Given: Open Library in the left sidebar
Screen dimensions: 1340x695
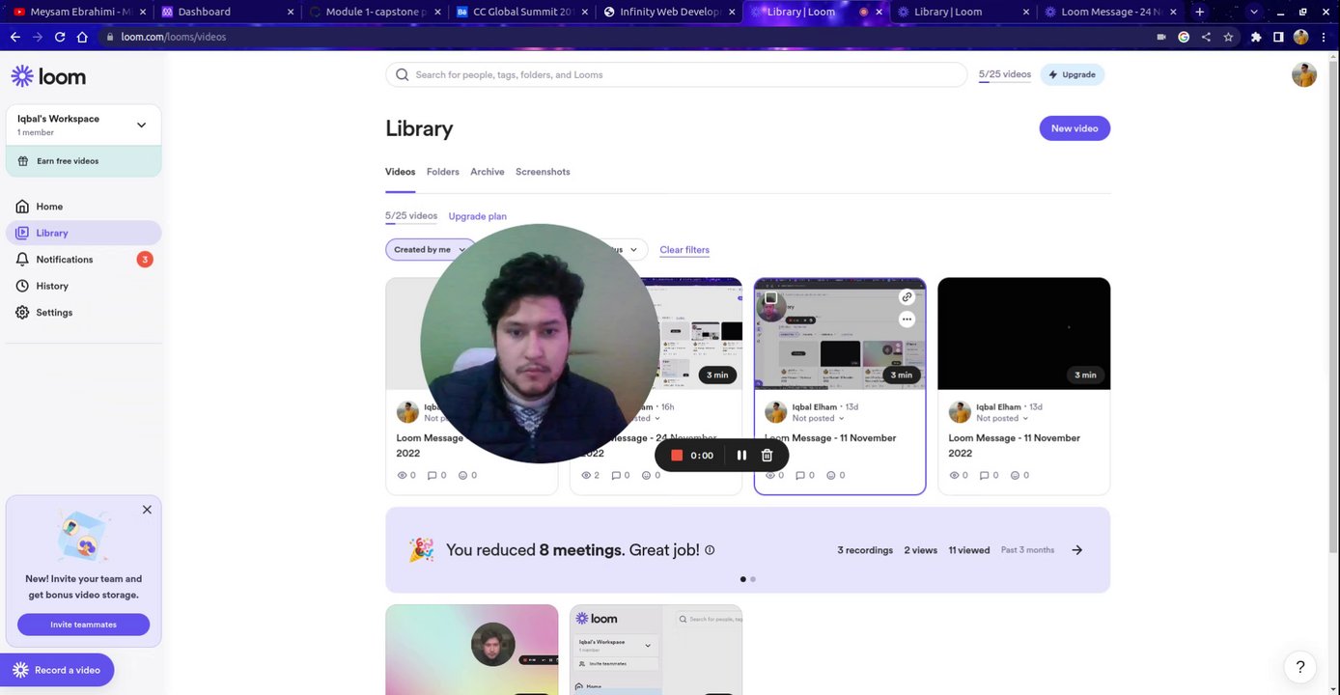Looking at the screenshot, I should click(x=83, y=233).
